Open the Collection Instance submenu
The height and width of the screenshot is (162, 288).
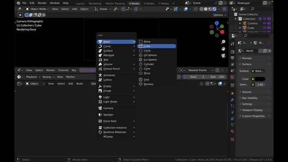click(x=116, y=128)
